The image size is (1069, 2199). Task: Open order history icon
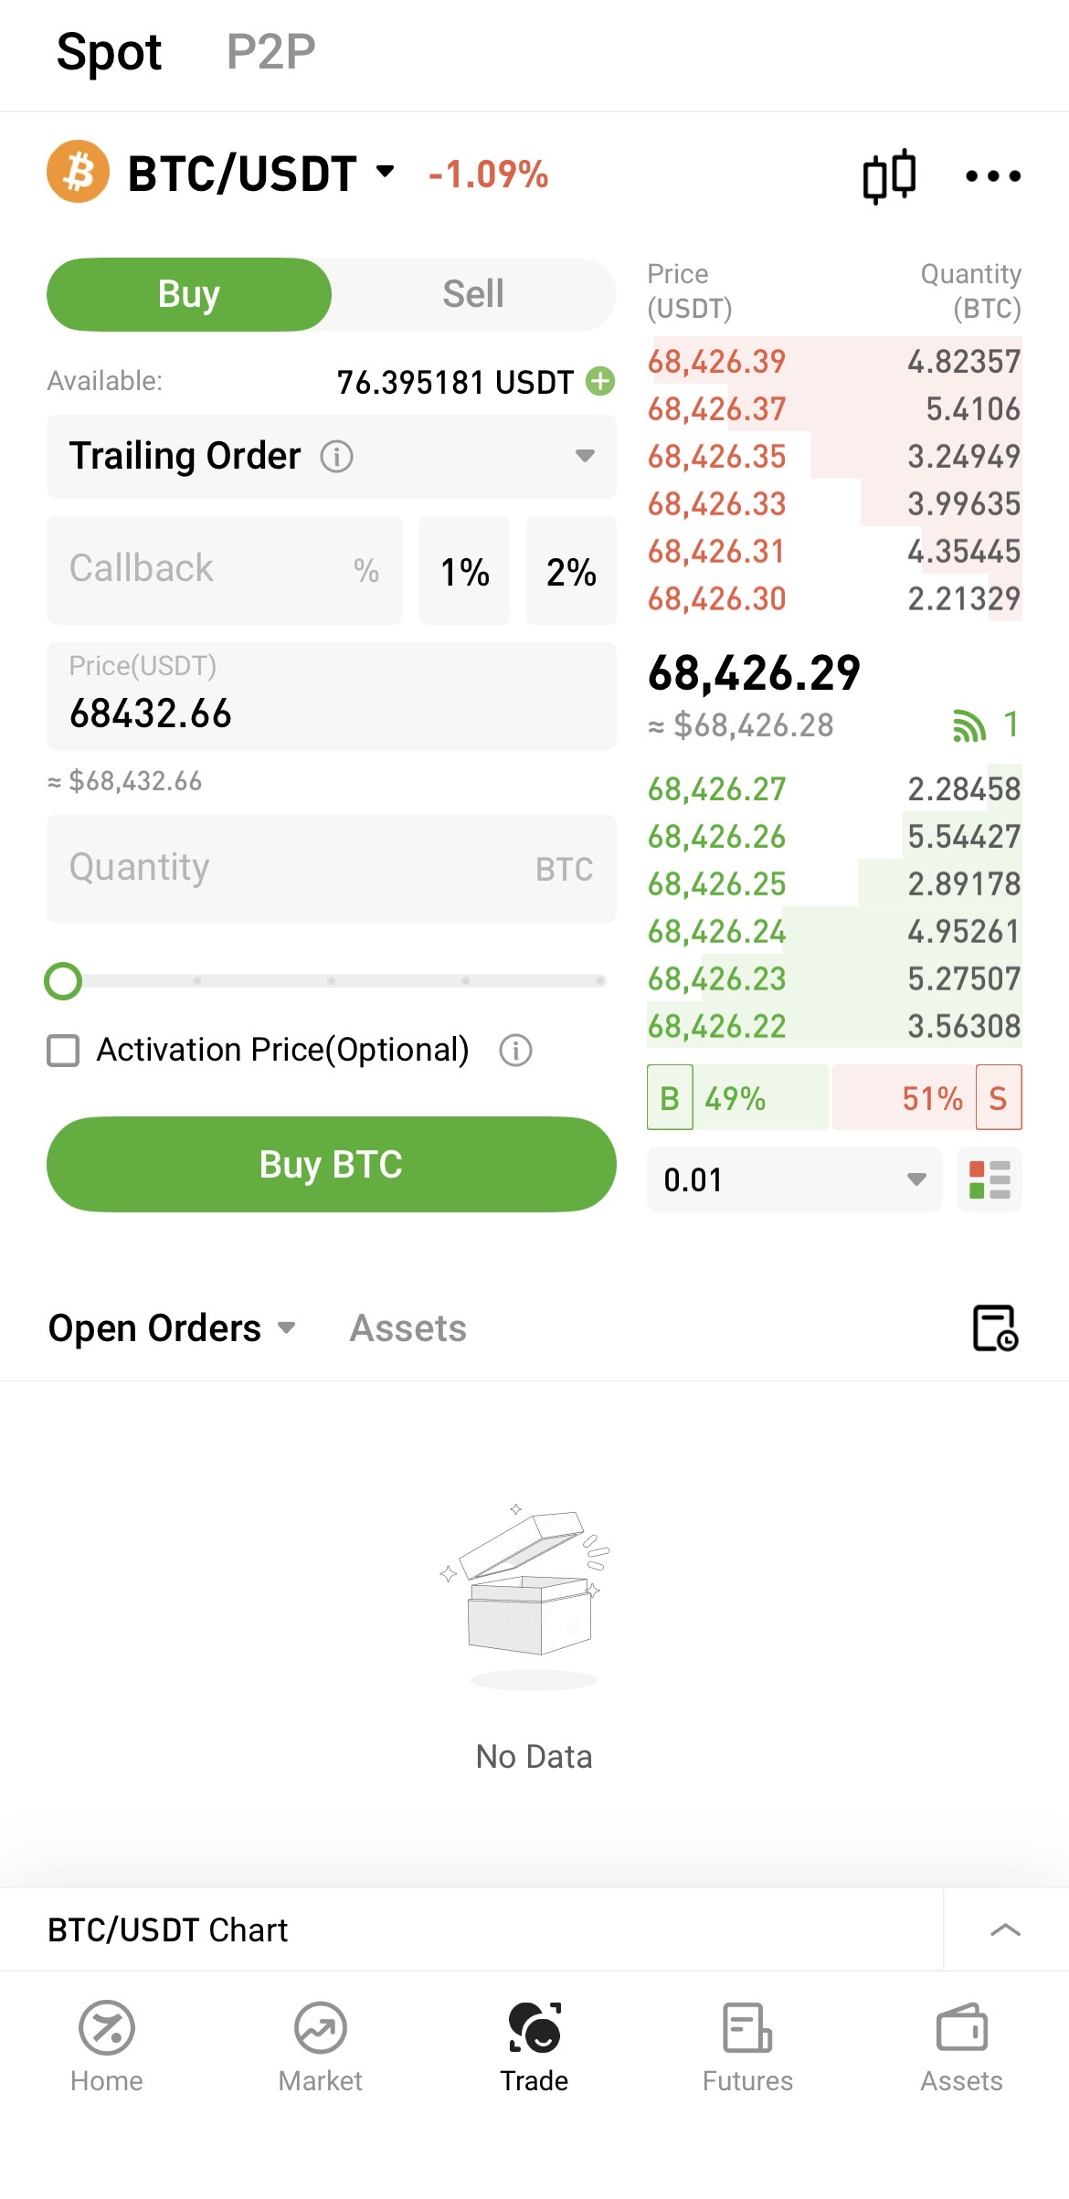[x=994, y=1328]
